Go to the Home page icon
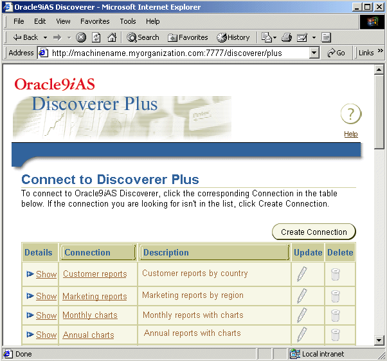This screenshot has width=387, height=361. [112, 37]
